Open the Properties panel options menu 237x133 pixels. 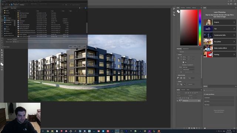(x=201, y=49)
